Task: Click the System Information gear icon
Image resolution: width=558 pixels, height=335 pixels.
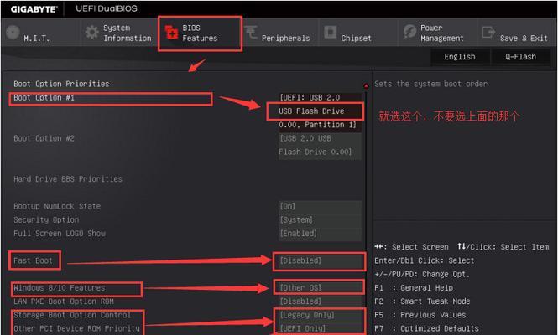Action: tap(91, 33)
